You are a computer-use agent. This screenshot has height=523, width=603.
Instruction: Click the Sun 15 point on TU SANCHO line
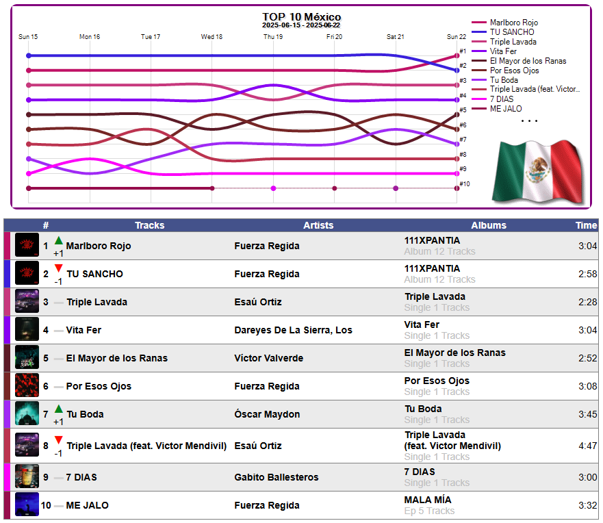tap(29, 55)
